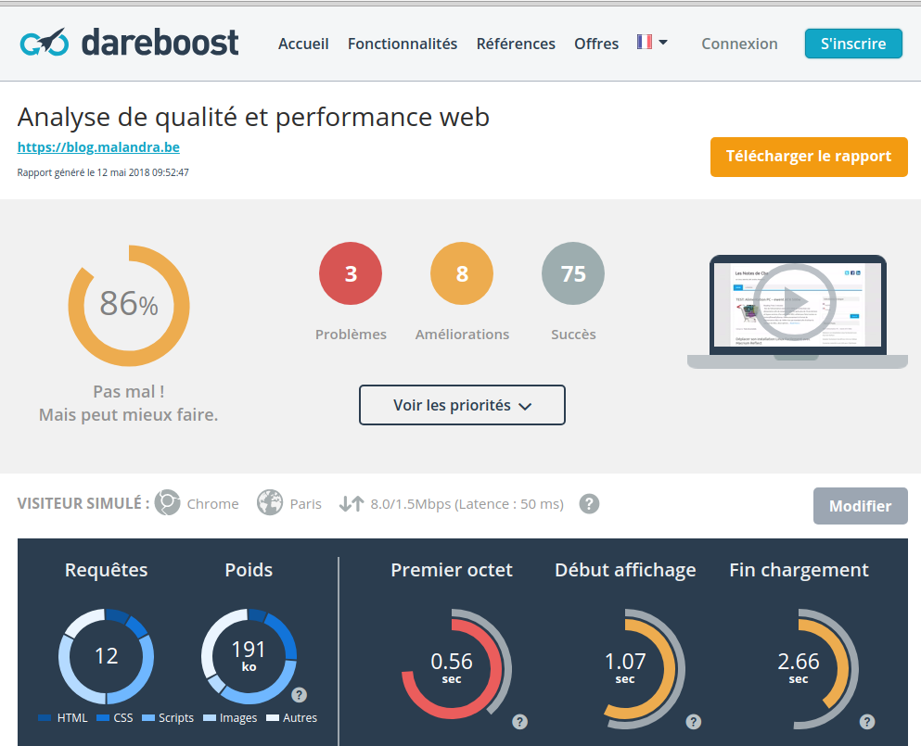Image resolution: width=921 pixels, height=746 pixels.
Task: Click the Chrome browser icon
Action: point(167,503)
